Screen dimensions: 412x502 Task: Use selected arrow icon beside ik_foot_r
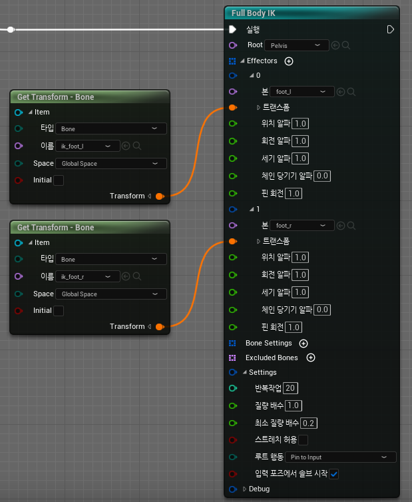tap(126, 276)
